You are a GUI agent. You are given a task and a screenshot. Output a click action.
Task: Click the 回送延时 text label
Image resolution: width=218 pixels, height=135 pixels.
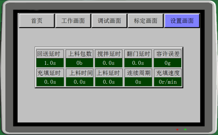[50, 54]
